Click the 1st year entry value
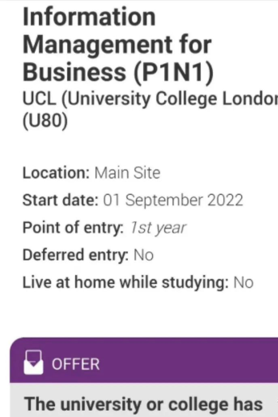Viewport: 278px width, 417px height. [x=158, y=228]
